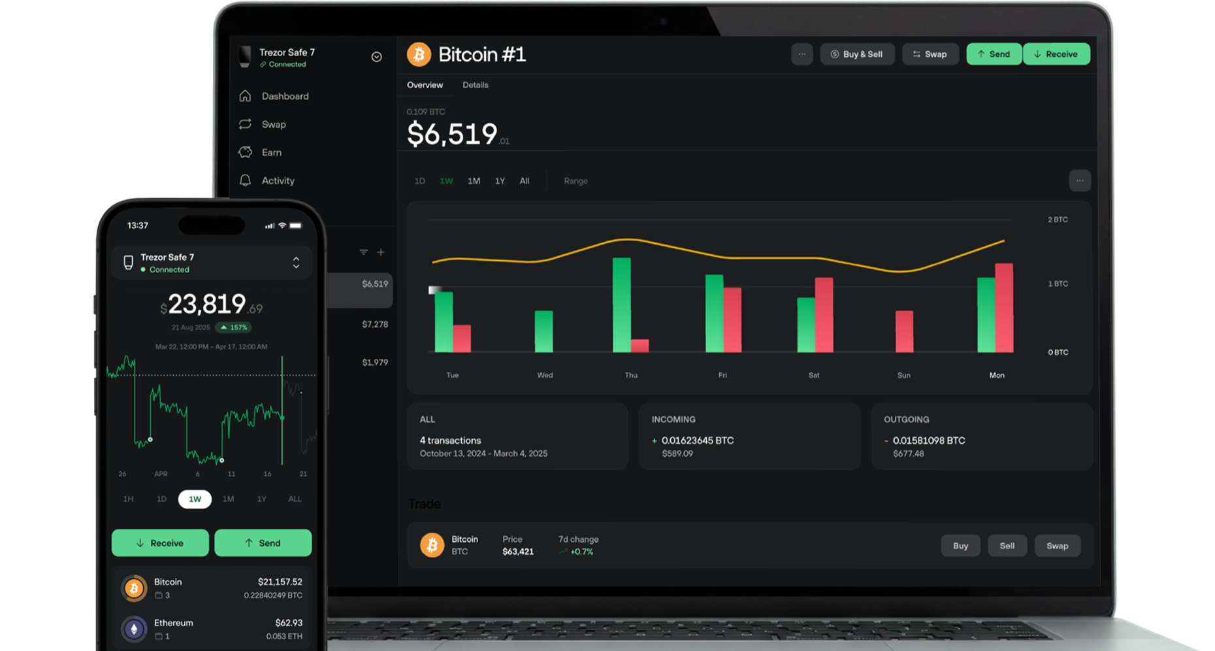
Task: Select 1H range on phone chart
Action: [x=128, y=499]
